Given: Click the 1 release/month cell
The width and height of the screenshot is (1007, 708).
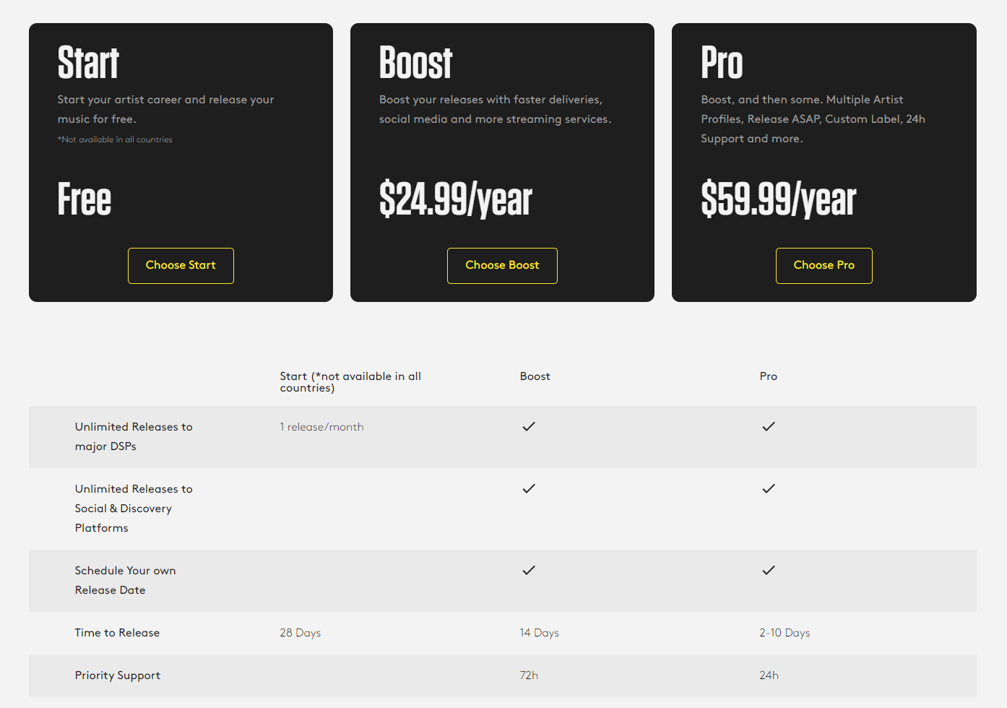Looking at the screenshot, I should pos(321,427).
